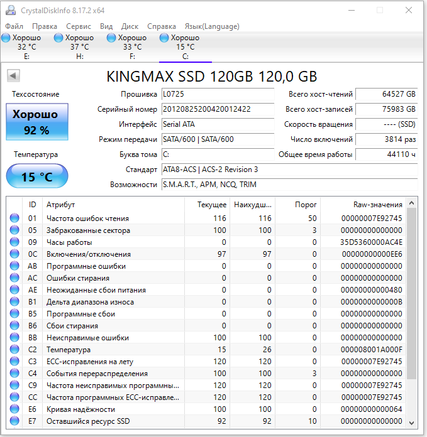
Task: Click the Атрибут column header
Action: tap(113, 205)
